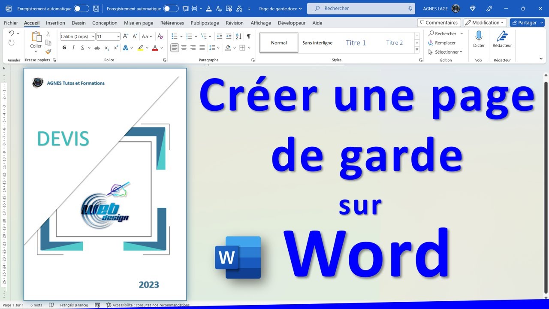Open the bullet list style dropdown arrow
The image size is (549, 309).
pos(181,36)
